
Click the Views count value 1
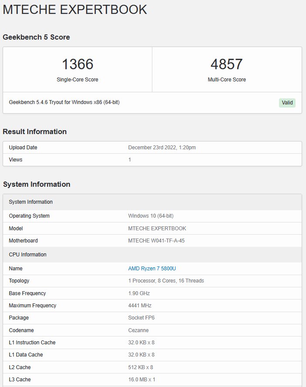(130, 160)
